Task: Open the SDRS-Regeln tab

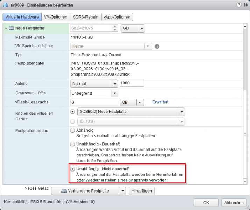Action: pos(85,17)
